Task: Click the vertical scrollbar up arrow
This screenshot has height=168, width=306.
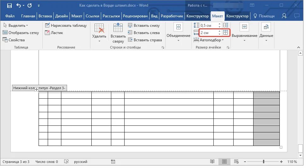Action: click(300, 53)
